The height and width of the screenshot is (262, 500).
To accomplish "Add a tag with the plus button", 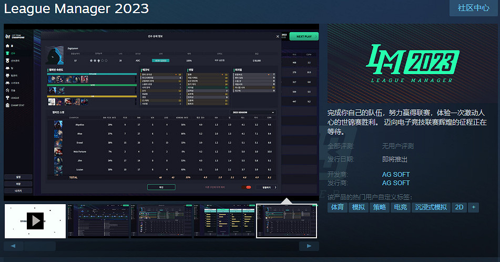I will click(x=474, y=207).
